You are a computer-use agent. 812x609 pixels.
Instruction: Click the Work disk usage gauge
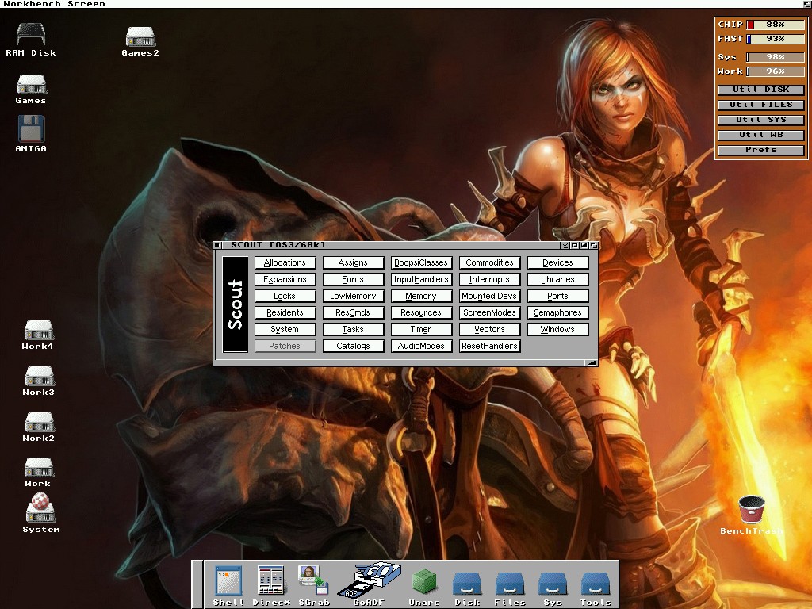776,71
